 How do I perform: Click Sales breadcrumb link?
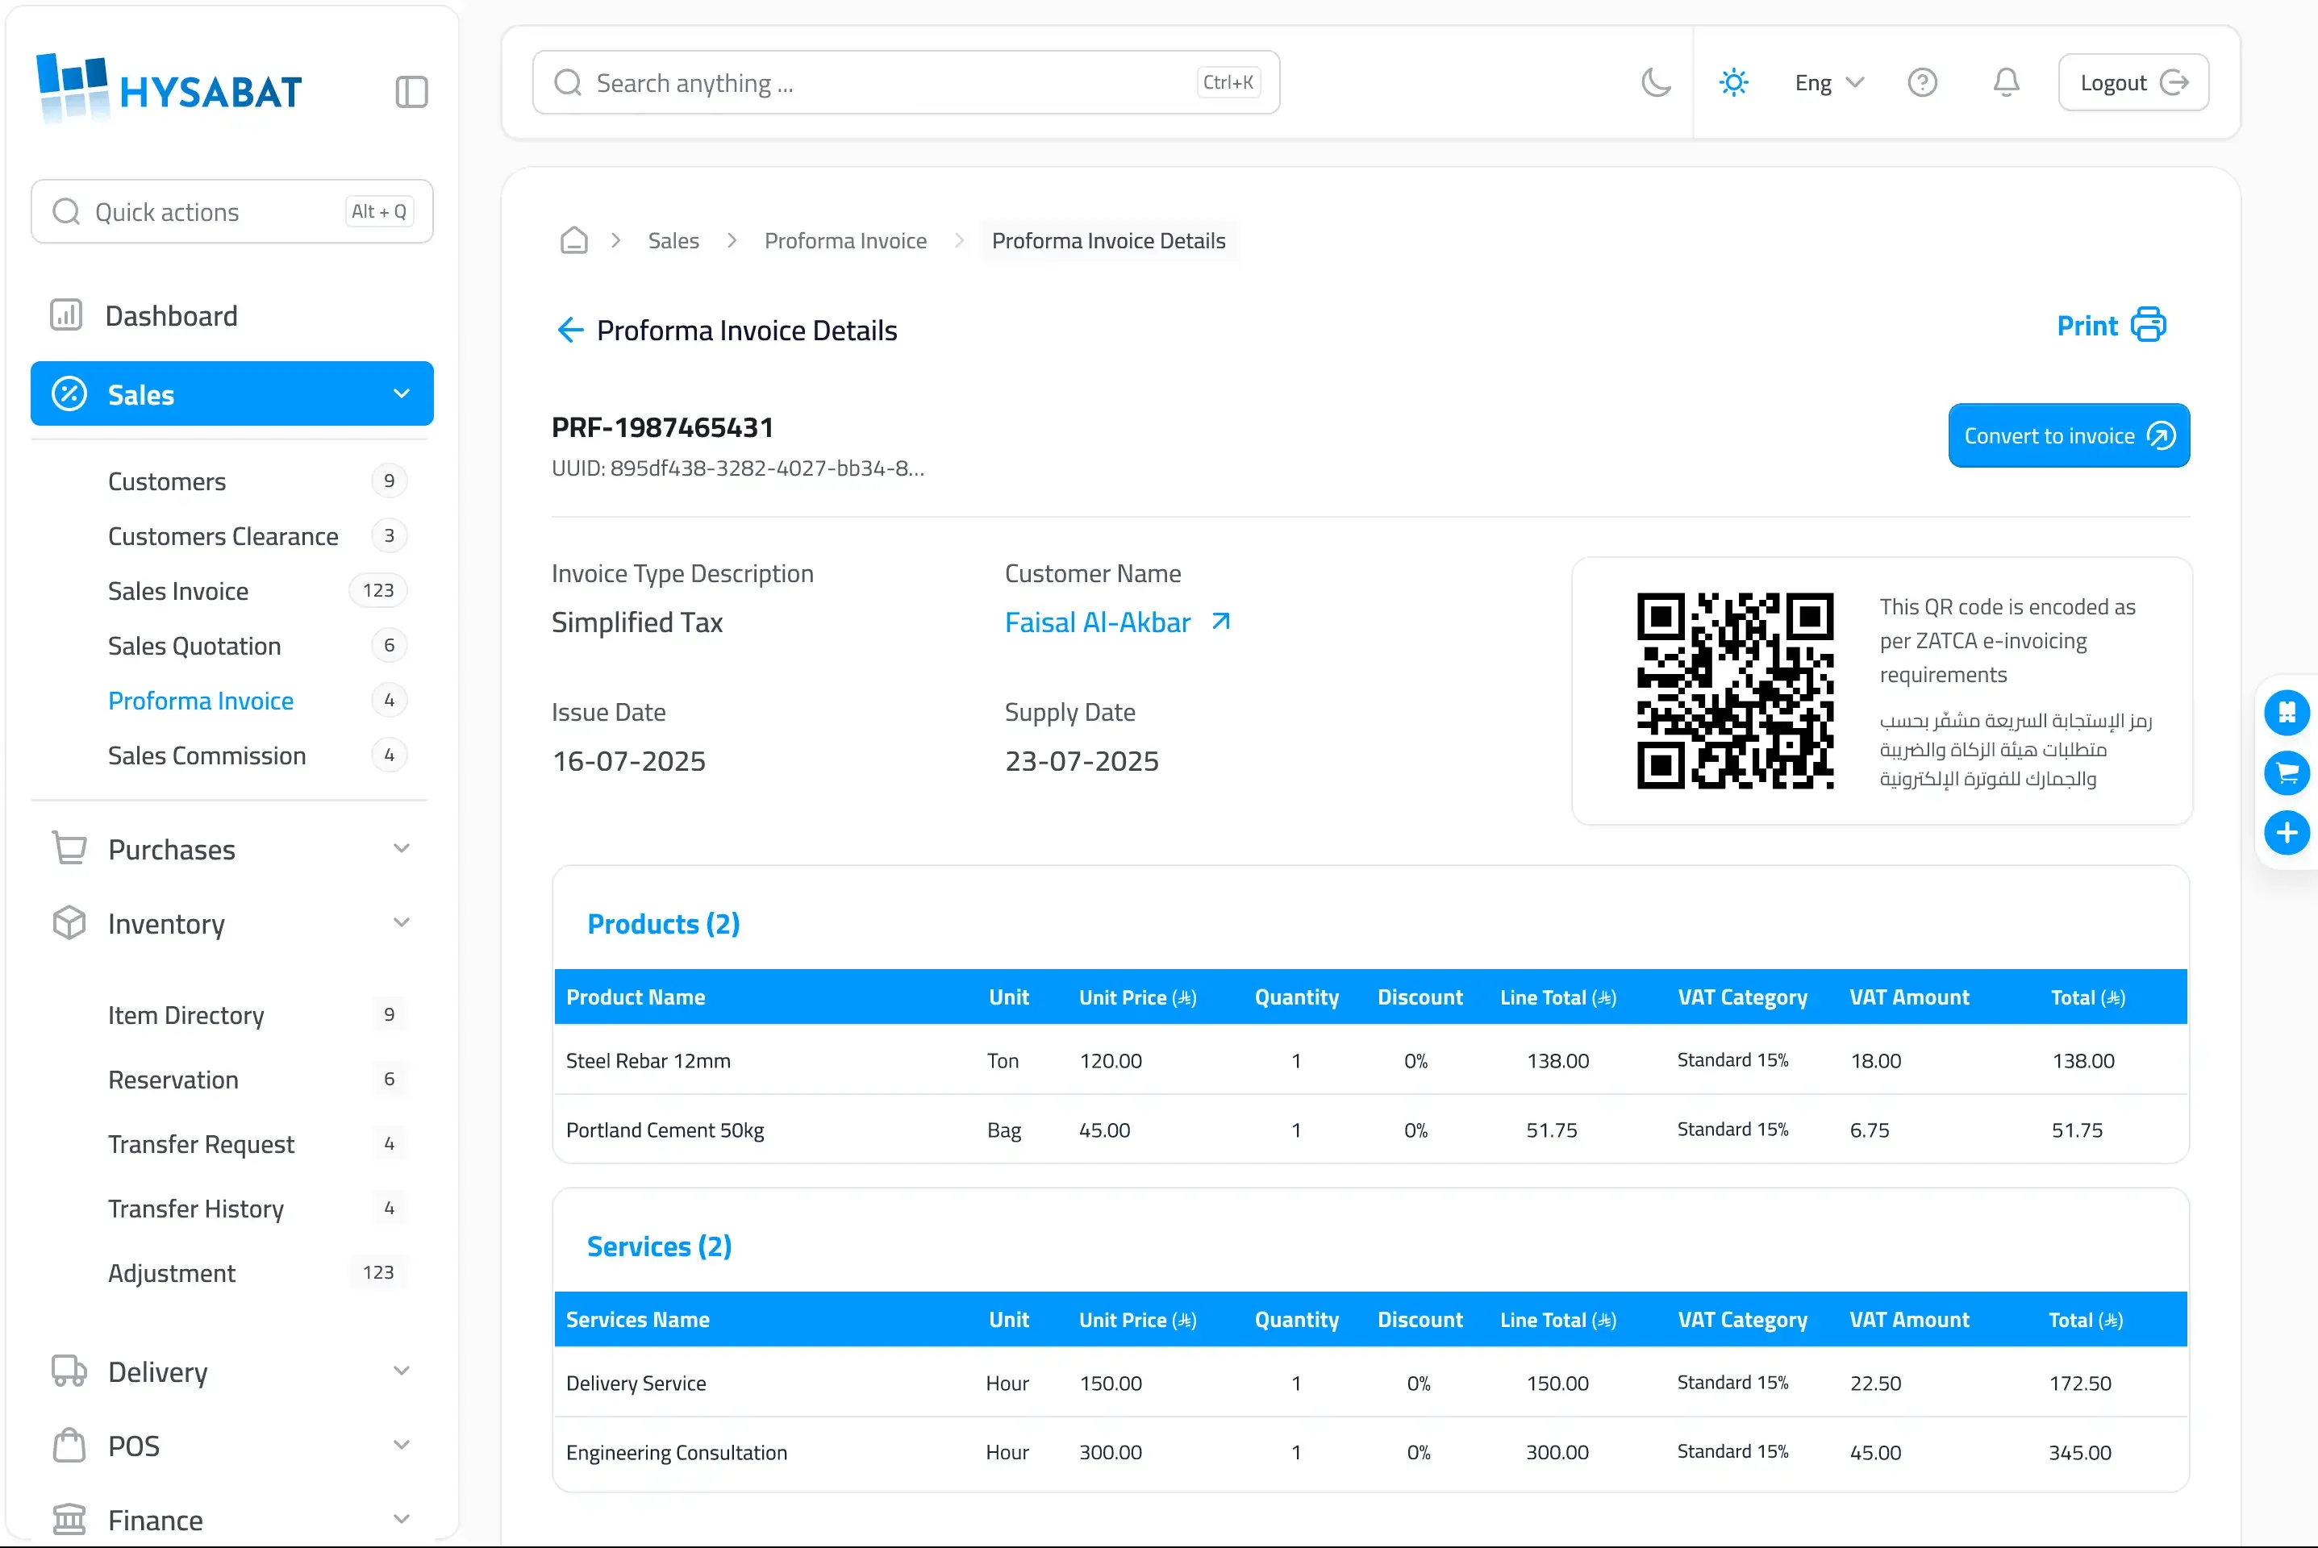tap(673, 241)
